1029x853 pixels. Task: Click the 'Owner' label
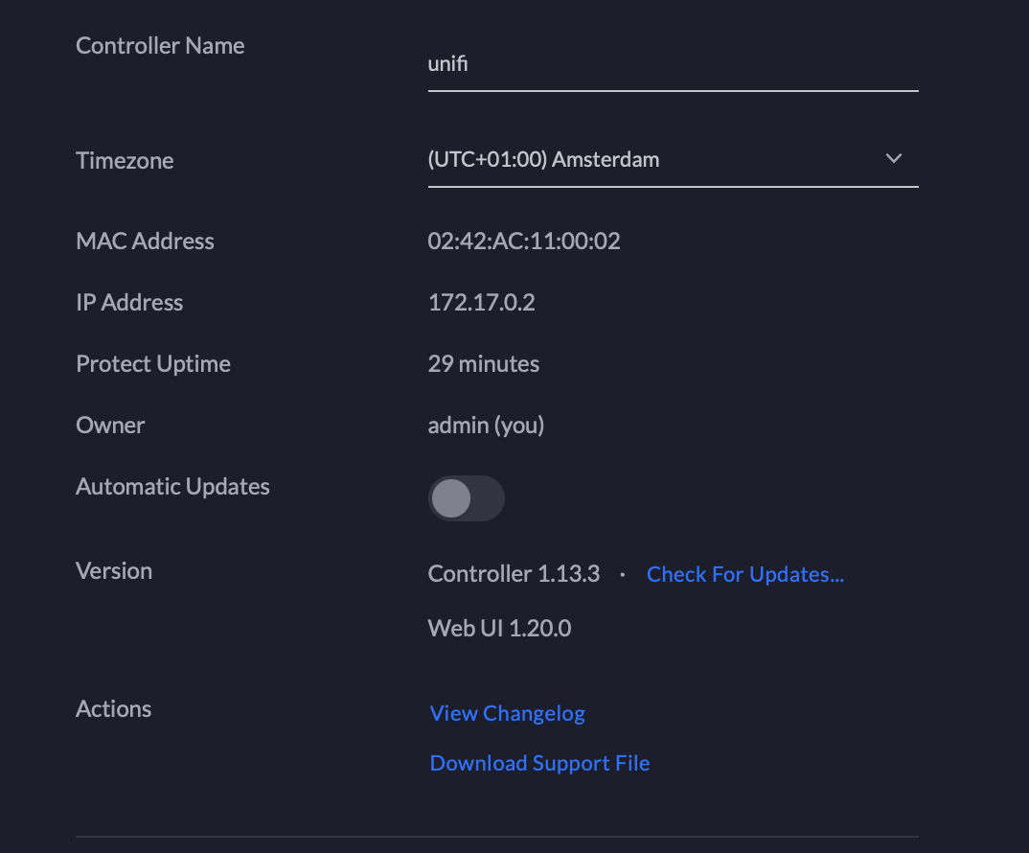pyautogui.click(x=110, y=426)
